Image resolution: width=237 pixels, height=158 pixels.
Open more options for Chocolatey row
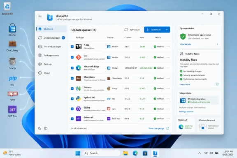point(168,78)
